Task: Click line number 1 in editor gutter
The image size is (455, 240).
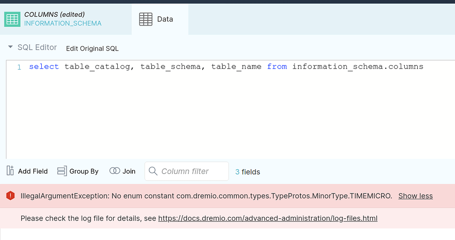Action: tap(19, 67)
